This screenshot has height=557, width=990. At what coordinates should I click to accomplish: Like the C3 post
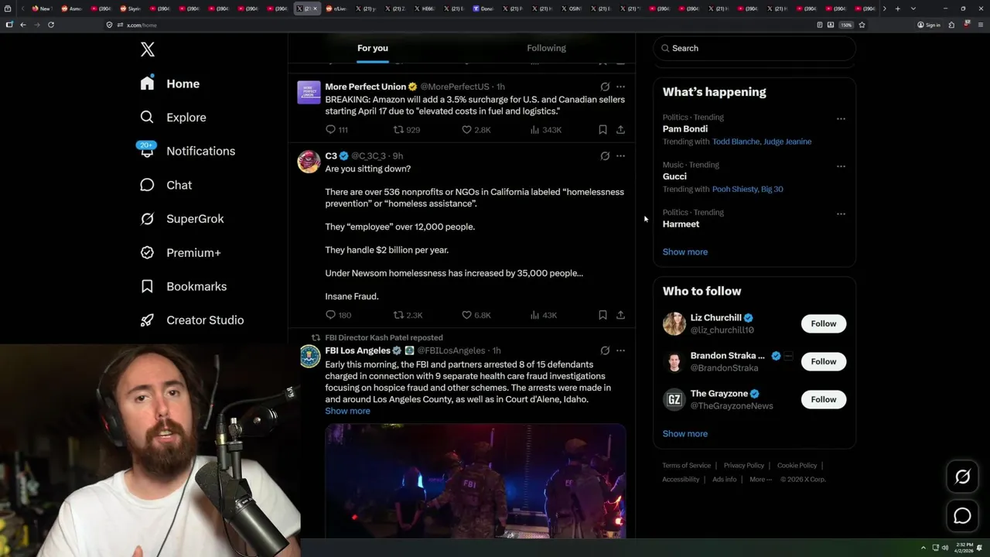(476, 315)
